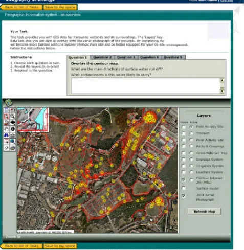
Task: Open the Question 1 tab
Action: (78, 57)
